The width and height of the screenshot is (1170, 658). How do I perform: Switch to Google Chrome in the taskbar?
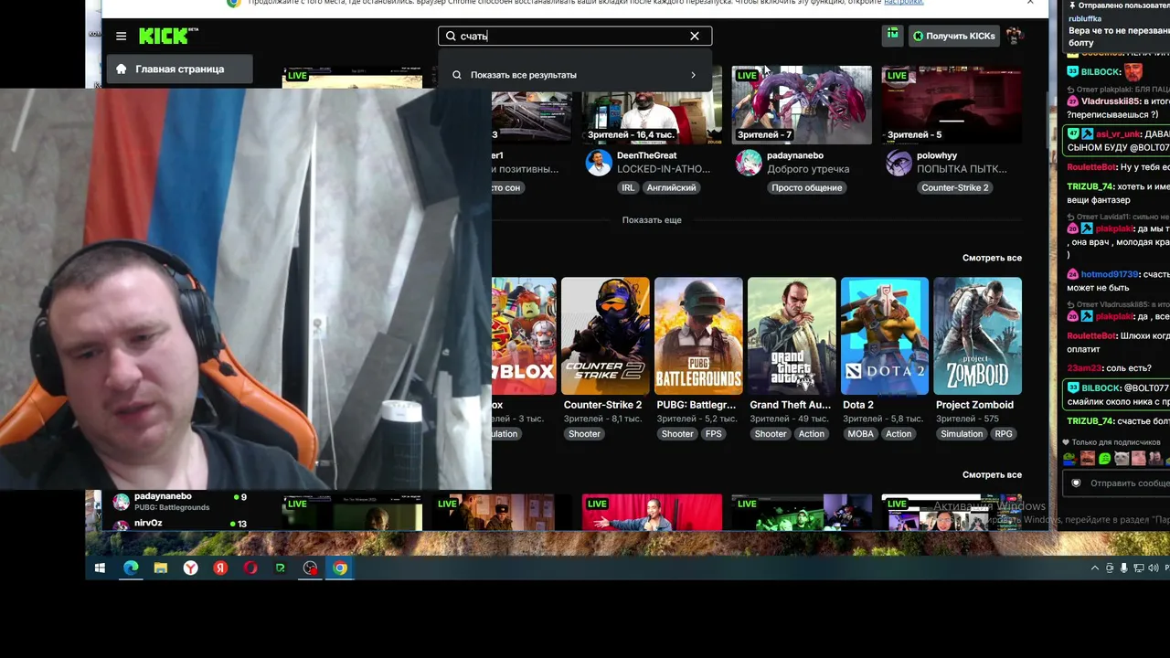[x=340, y=568]
